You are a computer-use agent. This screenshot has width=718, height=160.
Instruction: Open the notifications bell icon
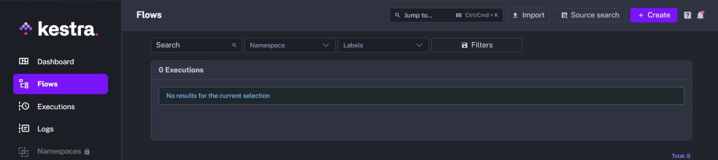701,15
